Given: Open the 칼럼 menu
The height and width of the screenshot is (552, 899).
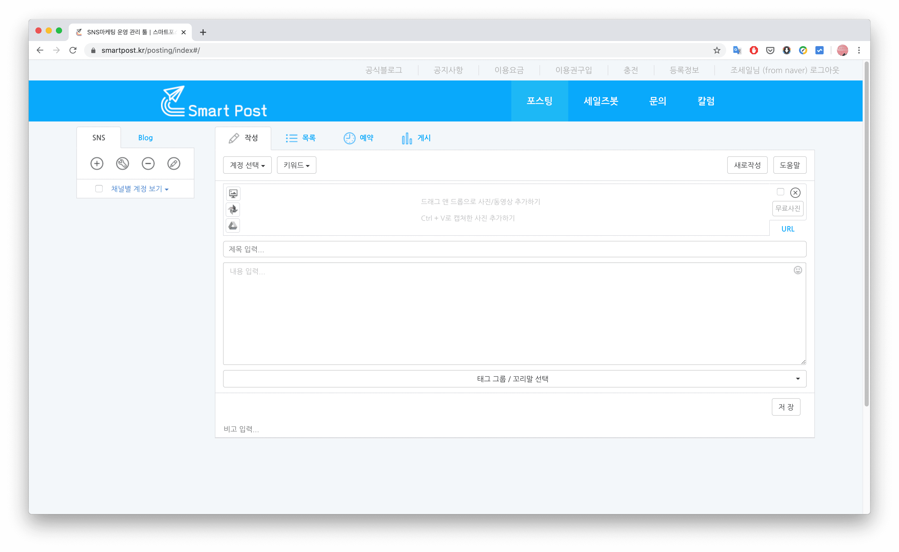Looking at the screenshot, I should point(706,101).
